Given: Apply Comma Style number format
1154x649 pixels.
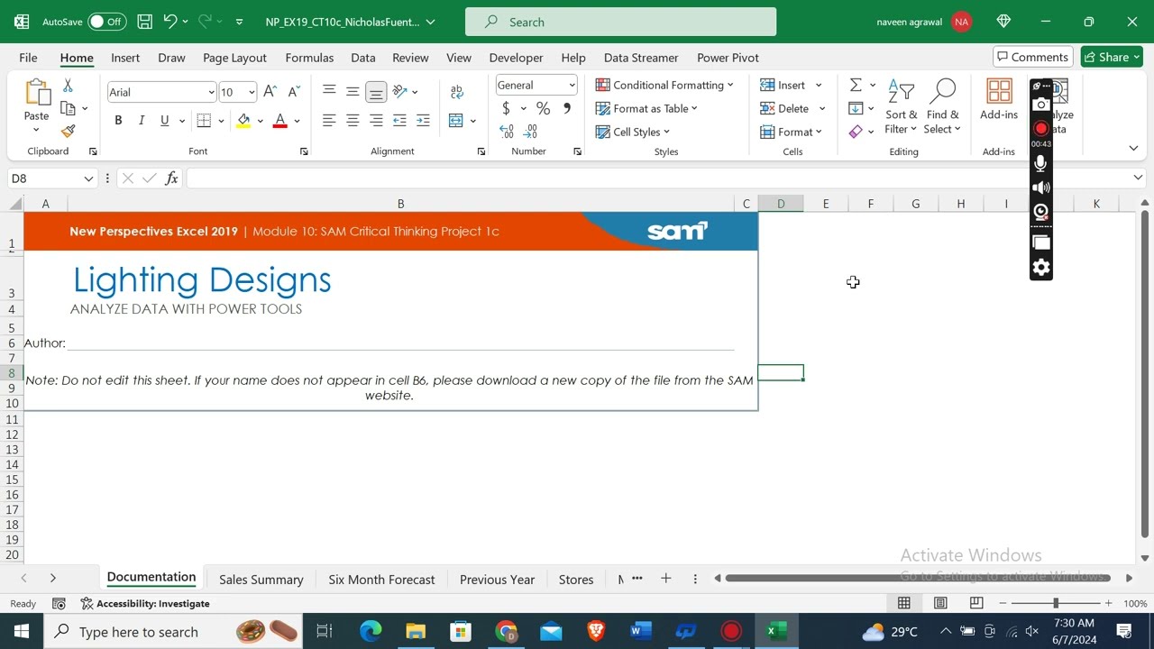Looking at the screenshot, I should click(566, 108).
